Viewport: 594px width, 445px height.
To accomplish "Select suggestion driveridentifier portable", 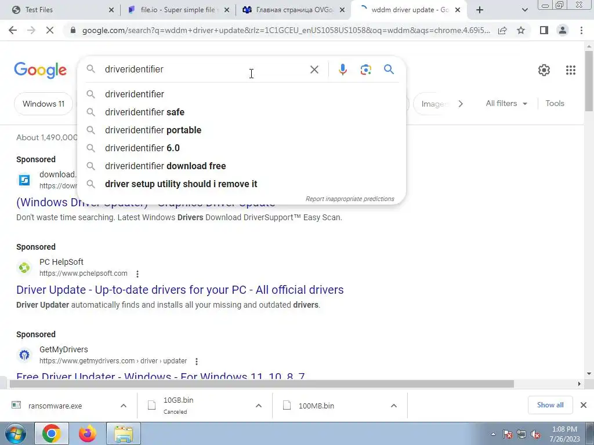I will click(x=241, y=130).
